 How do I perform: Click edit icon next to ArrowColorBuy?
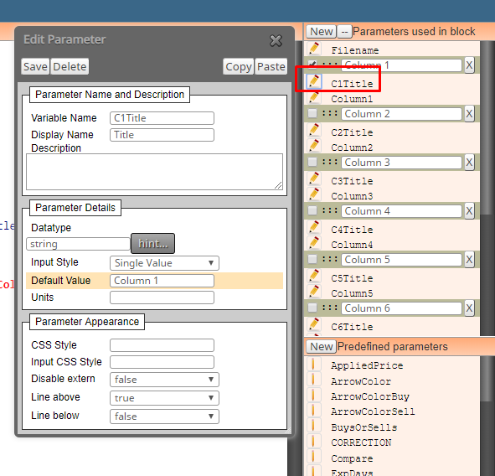(313, 395)
